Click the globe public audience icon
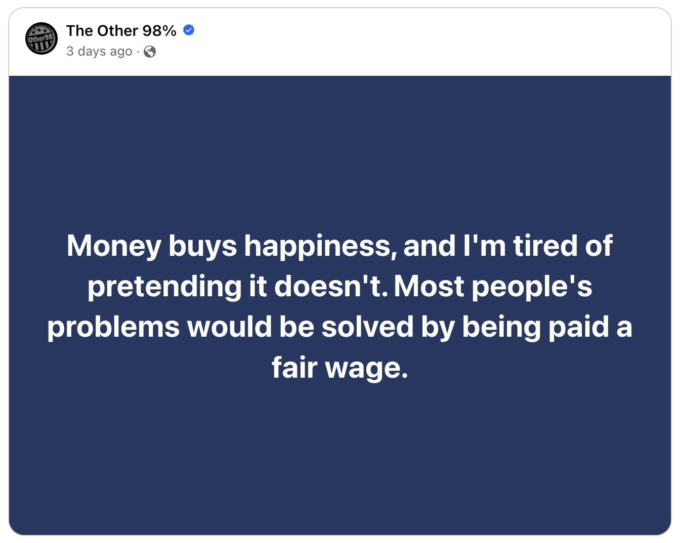 tap(150, 52)
